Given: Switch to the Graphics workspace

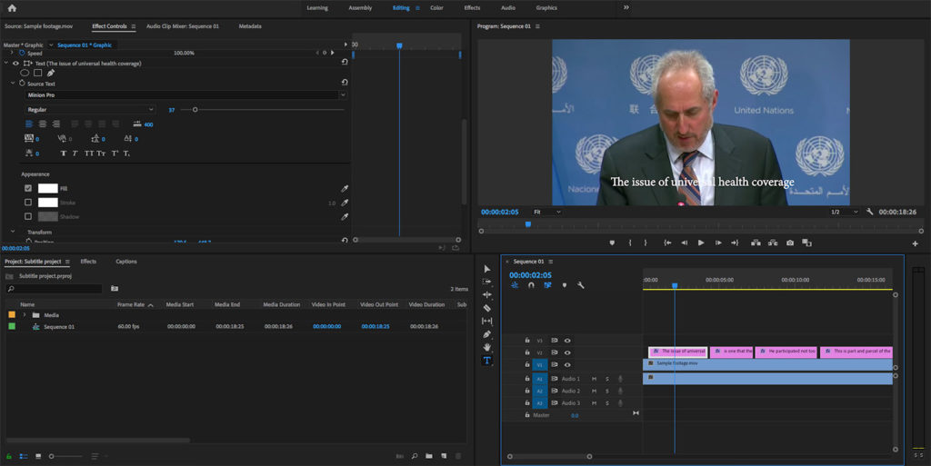Looking at the screenshot, I should 546,7.
